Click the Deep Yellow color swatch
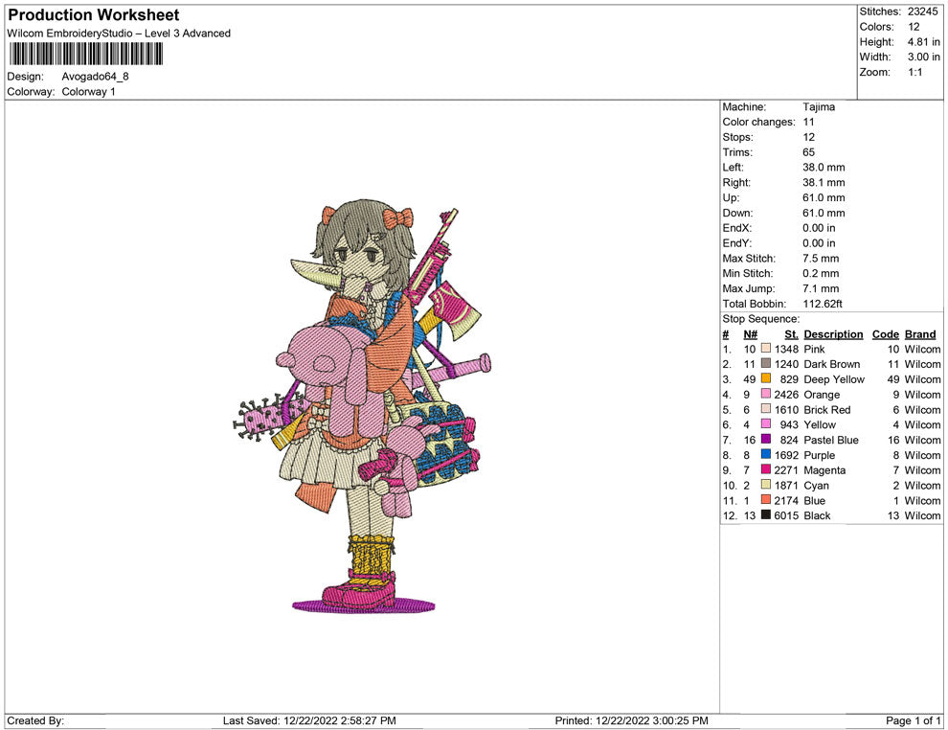This screenshot has height=730, width=948. pos(766,378)
